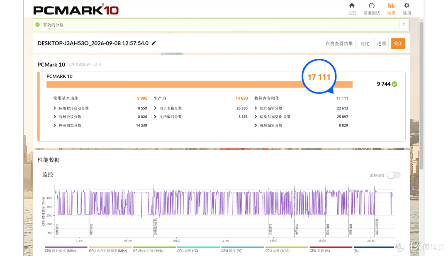Click the 22 613 photo editing value
The height and width of the screenshot is (256, 448).
point(342,108)
